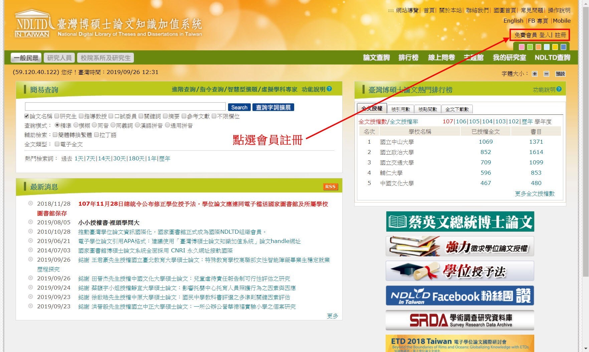This screenshot has width=589, height=352.
Task: Open the Mobile version link
Action: [x=562, y=21]
